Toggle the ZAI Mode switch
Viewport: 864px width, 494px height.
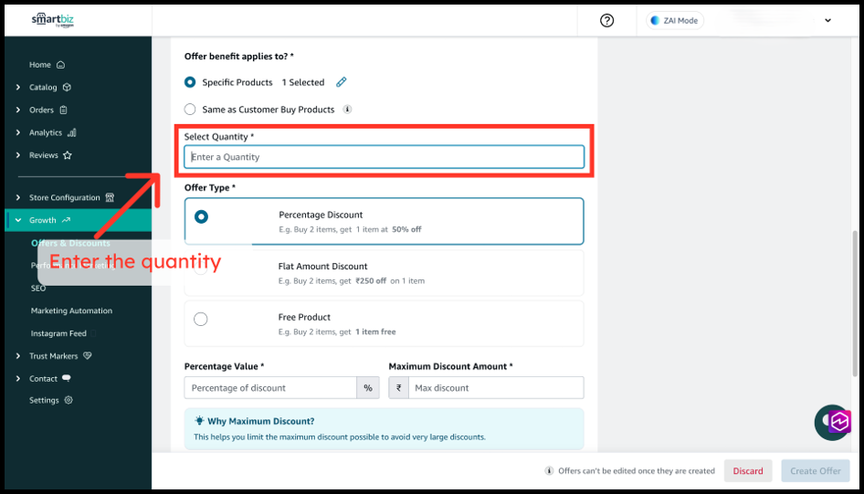click(675, 21)
